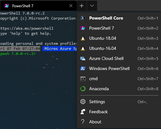Click the 'help' to get help line
Viewport: 161px width, 129px height.
click(26, 33)
